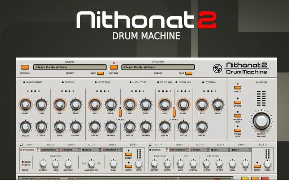Click Bus 2 swap arrows icon
The width and height of the screenshot is (289, 180).
pyautogui.click(x=150, y=145)
